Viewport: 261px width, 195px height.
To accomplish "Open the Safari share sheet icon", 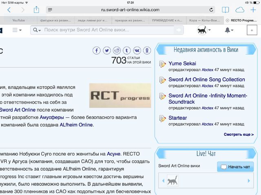I will (x=36, y=9).
